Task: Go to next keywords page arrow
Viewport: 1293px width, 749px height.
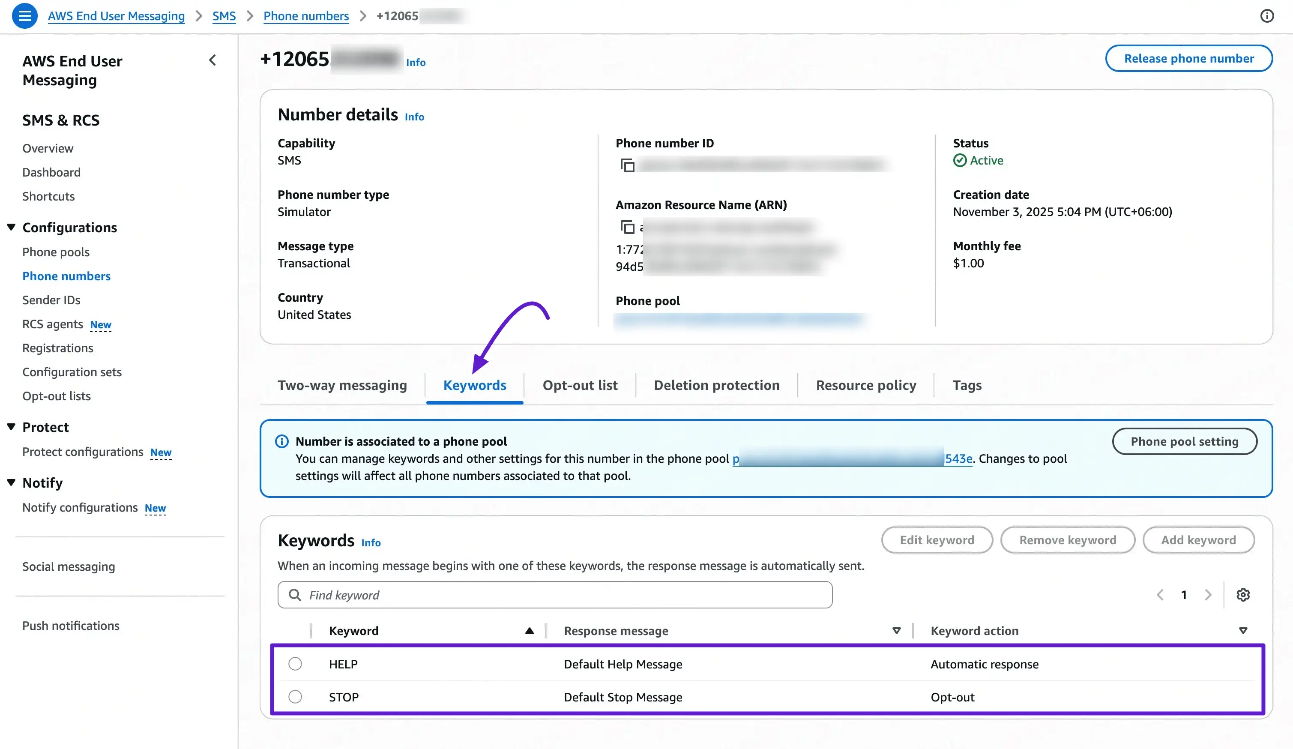Action: coord(1208,595)
